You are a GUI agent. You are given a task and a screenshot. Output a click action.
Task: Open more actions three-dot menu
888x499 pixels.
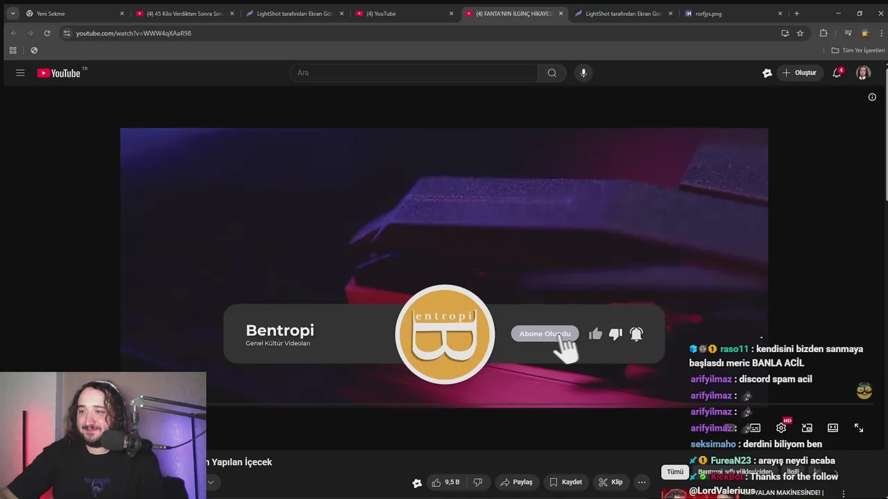pos(642,482)
